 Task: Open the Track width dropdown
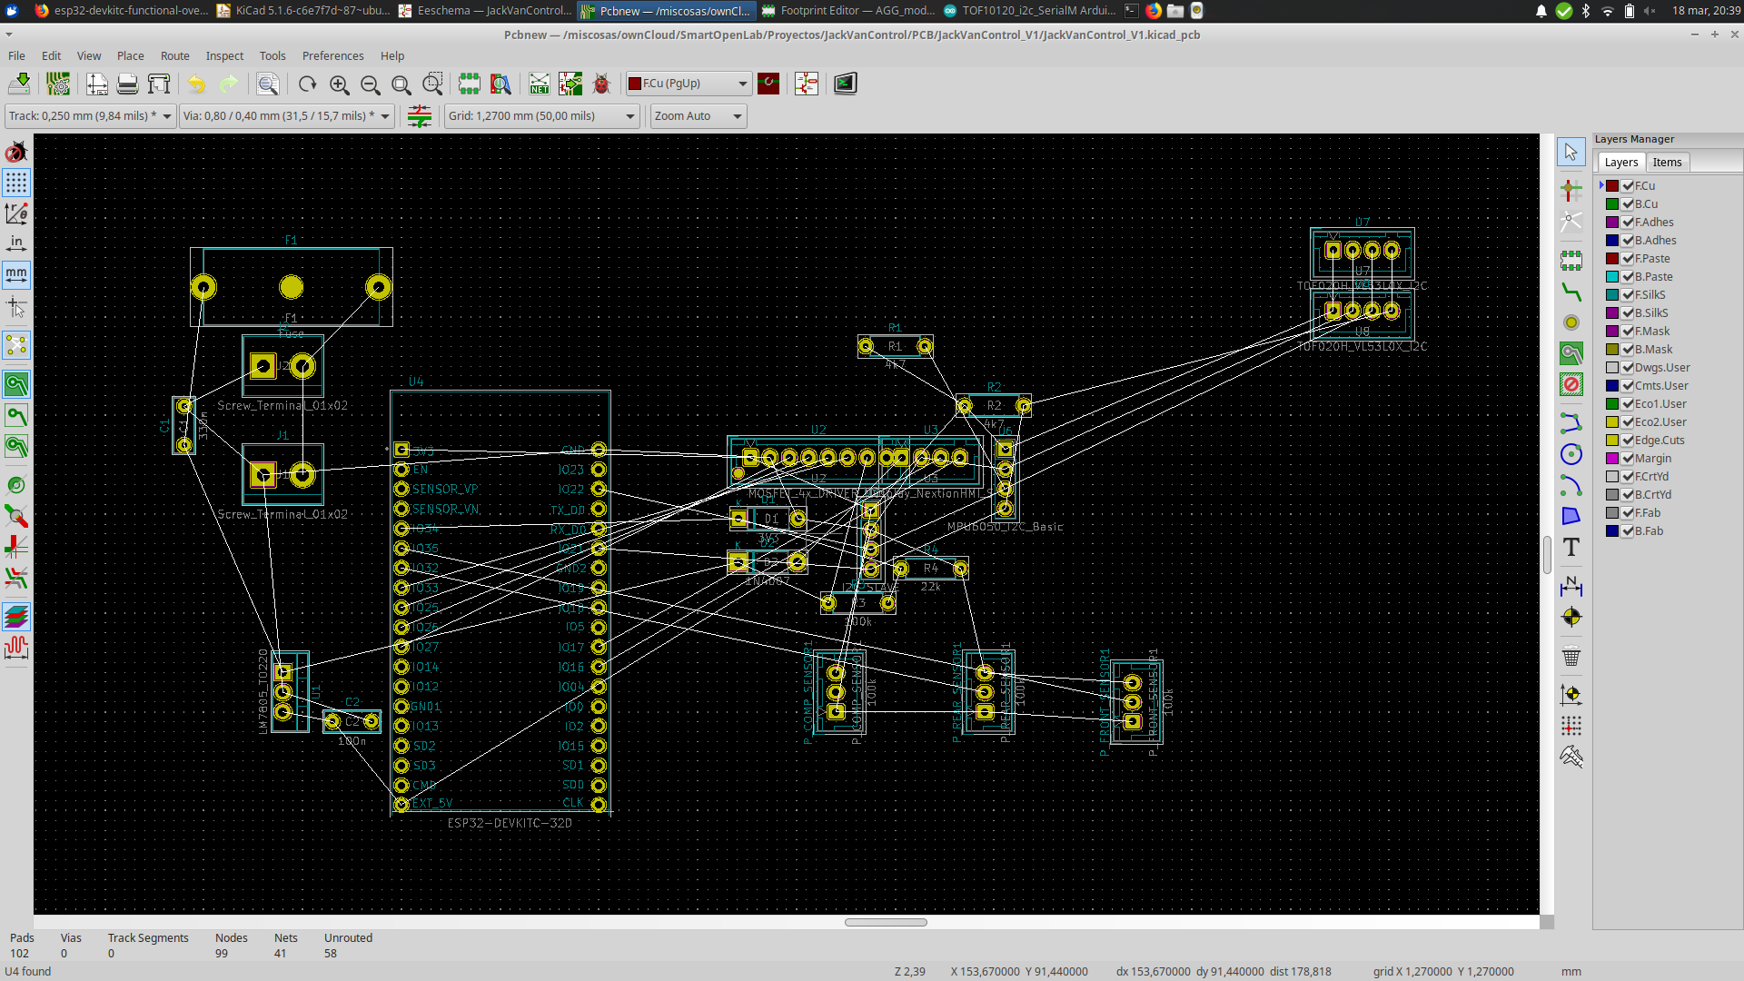point(89,116)
